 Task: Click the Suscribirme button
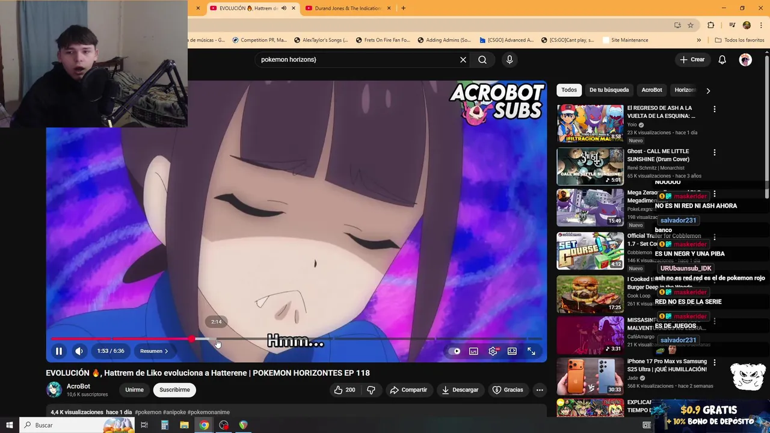tap(174, 390)
